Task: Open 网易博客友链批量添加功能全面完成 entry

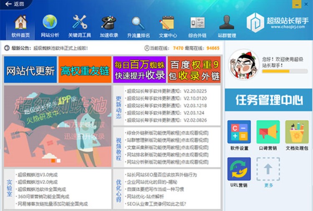Action: [53, 204]
